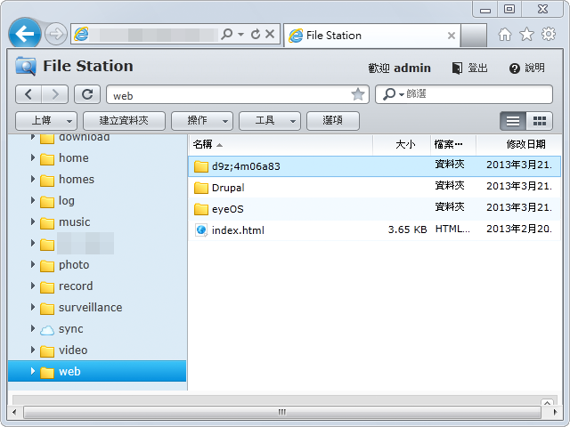This screenshot has width=570, height=427.
Task: Sort by 檔案 file type column header
Action: (453, 144)
